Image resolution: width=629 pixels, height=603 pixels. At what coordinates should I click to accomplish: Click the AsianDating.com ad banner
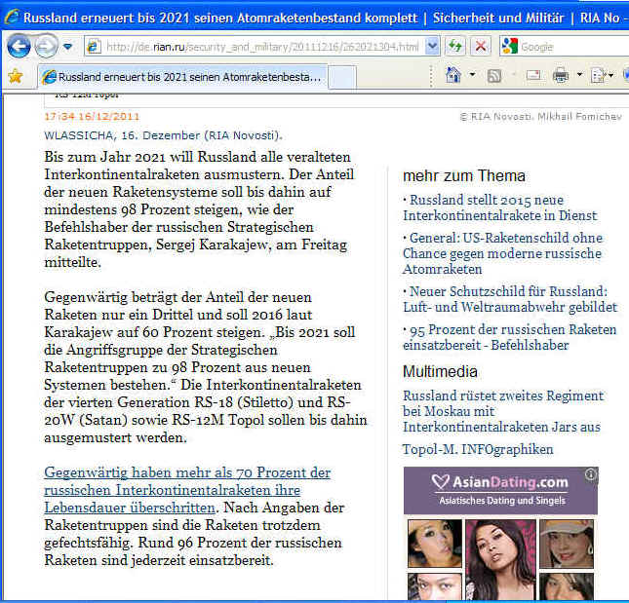tap(500, 490)
